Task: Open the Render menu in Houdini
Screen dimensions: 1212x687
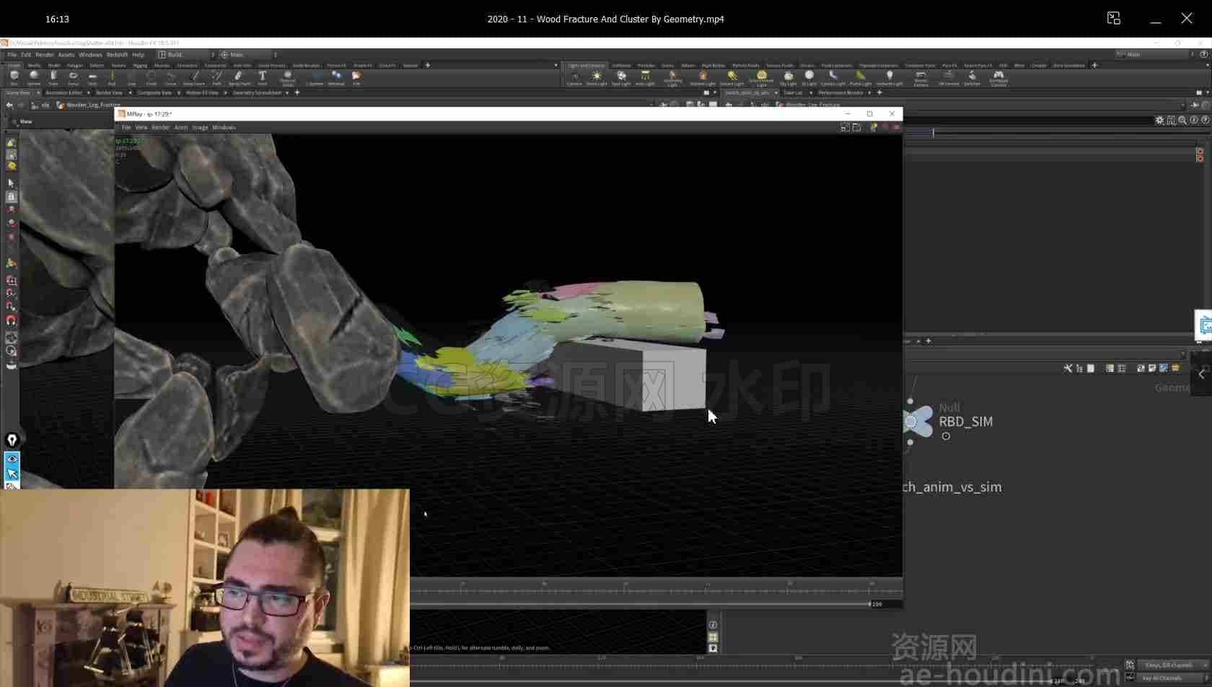Action: (x=45, y=55)
